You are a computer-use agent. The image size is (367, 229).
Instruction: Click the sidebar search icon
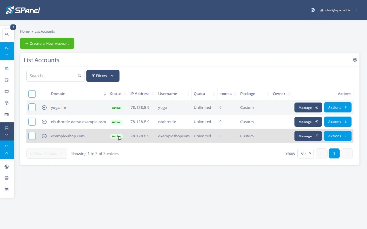click(x=7, y=34)
